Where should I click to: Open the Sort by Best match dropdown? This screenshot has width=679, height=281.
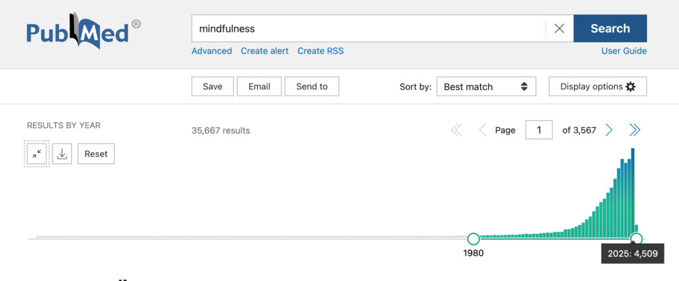tap(486, 87)
